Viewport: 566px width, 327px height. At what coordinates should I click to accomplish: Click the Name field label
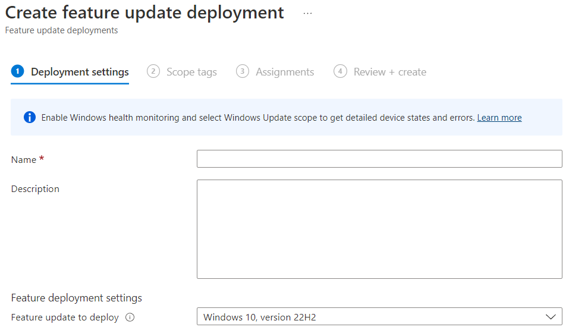[24, 159]
